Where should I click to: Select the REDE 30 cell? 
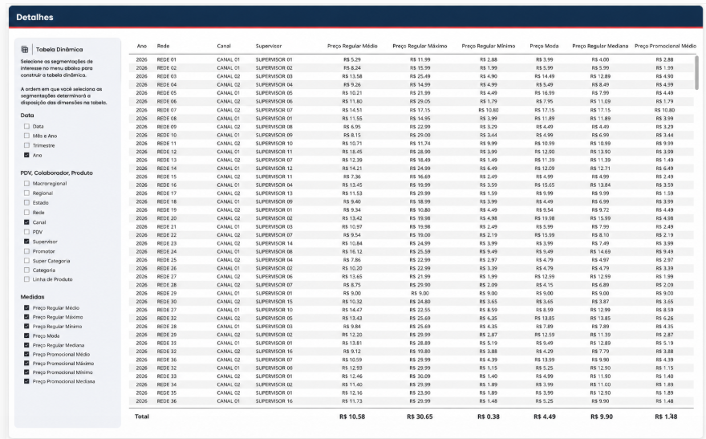pos(167,302)
